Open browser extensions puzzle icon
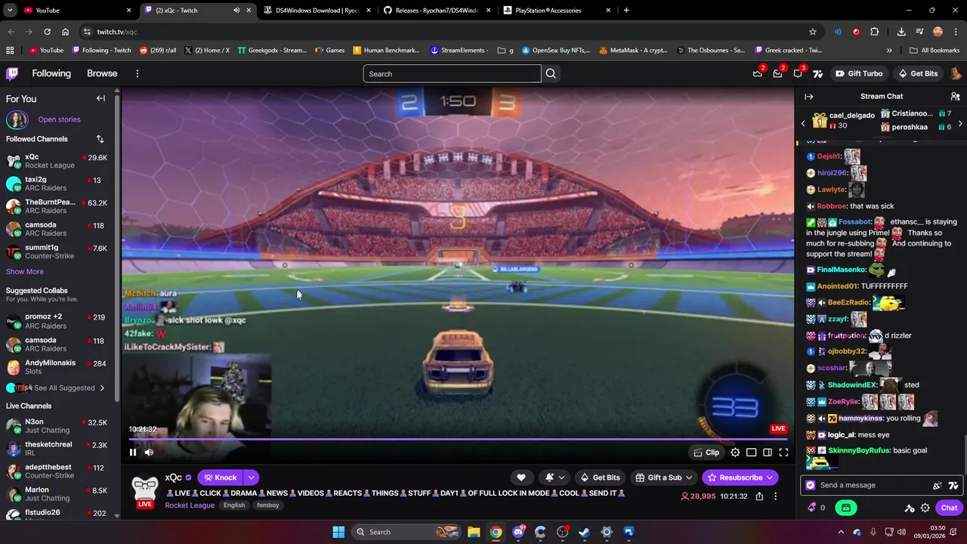 pyautogui.click(x=875, y=32)
